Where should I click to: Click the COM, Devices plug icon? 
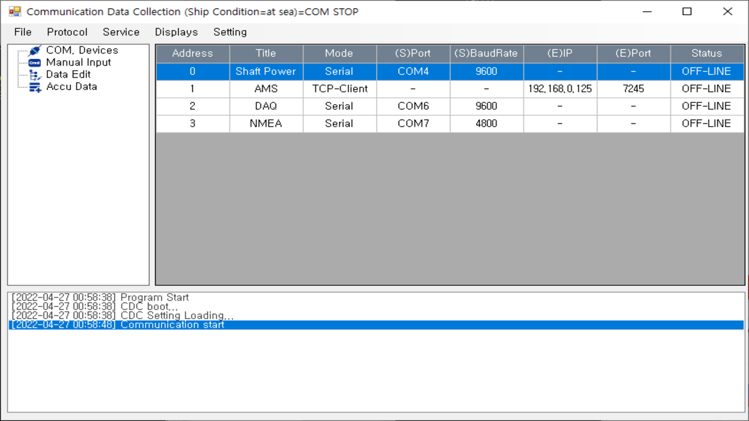coord(35,51)
